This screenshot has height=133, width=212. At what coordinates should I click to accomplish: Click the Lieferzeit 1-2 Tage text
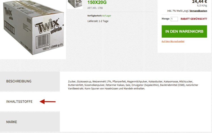[x=98, y=21]
